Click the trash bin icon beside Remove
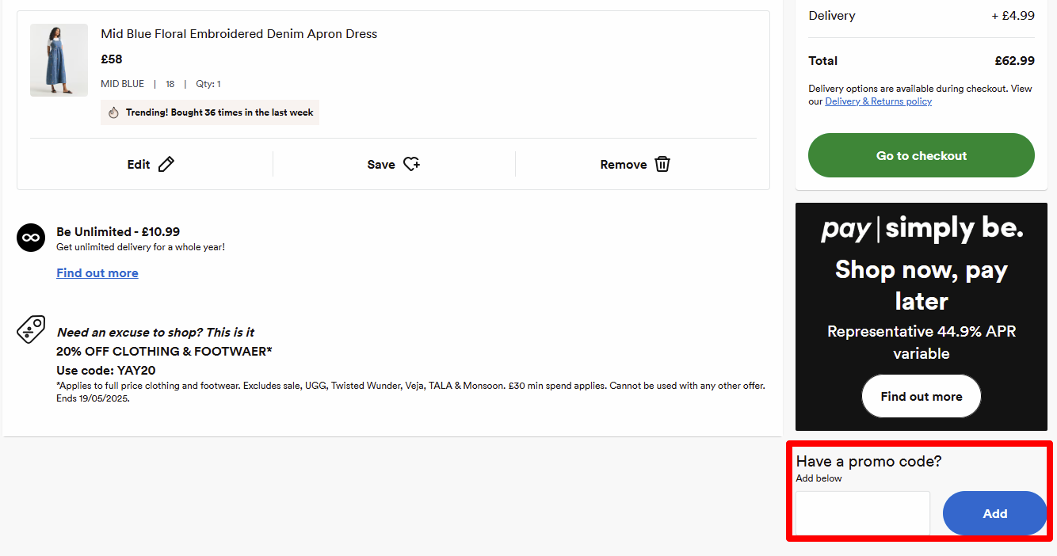This screenshot has height=556, width=1057. pyautogui.click(x=662, y=164)
